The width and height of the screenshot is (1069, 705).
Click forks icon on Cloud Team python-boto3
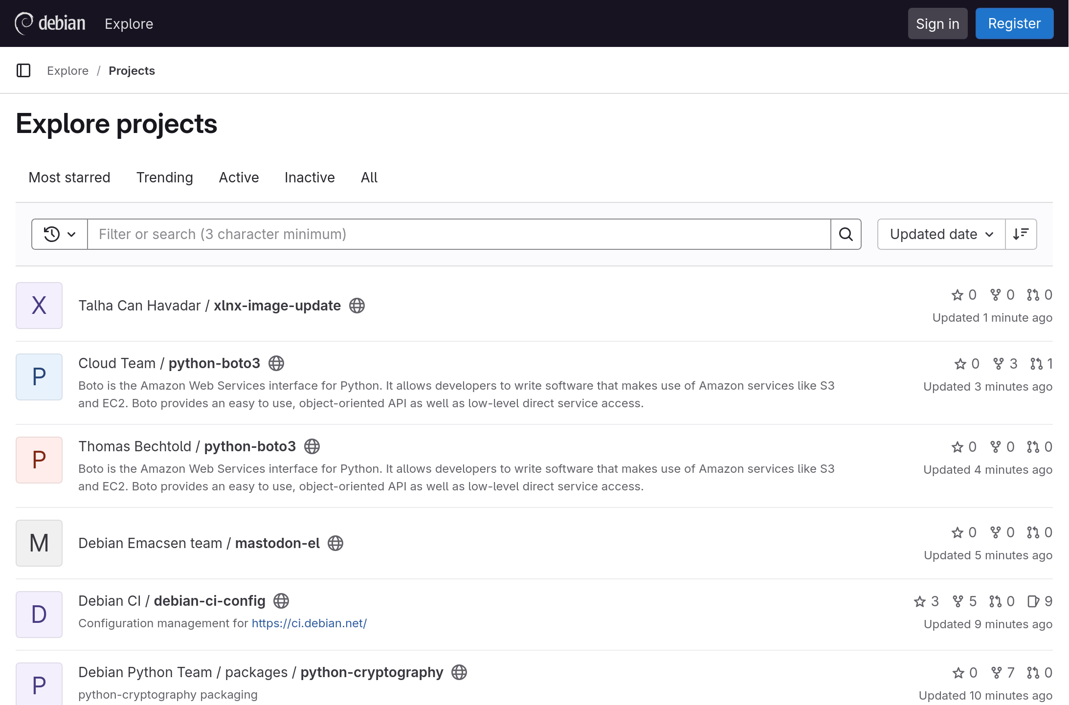[999, 364]
